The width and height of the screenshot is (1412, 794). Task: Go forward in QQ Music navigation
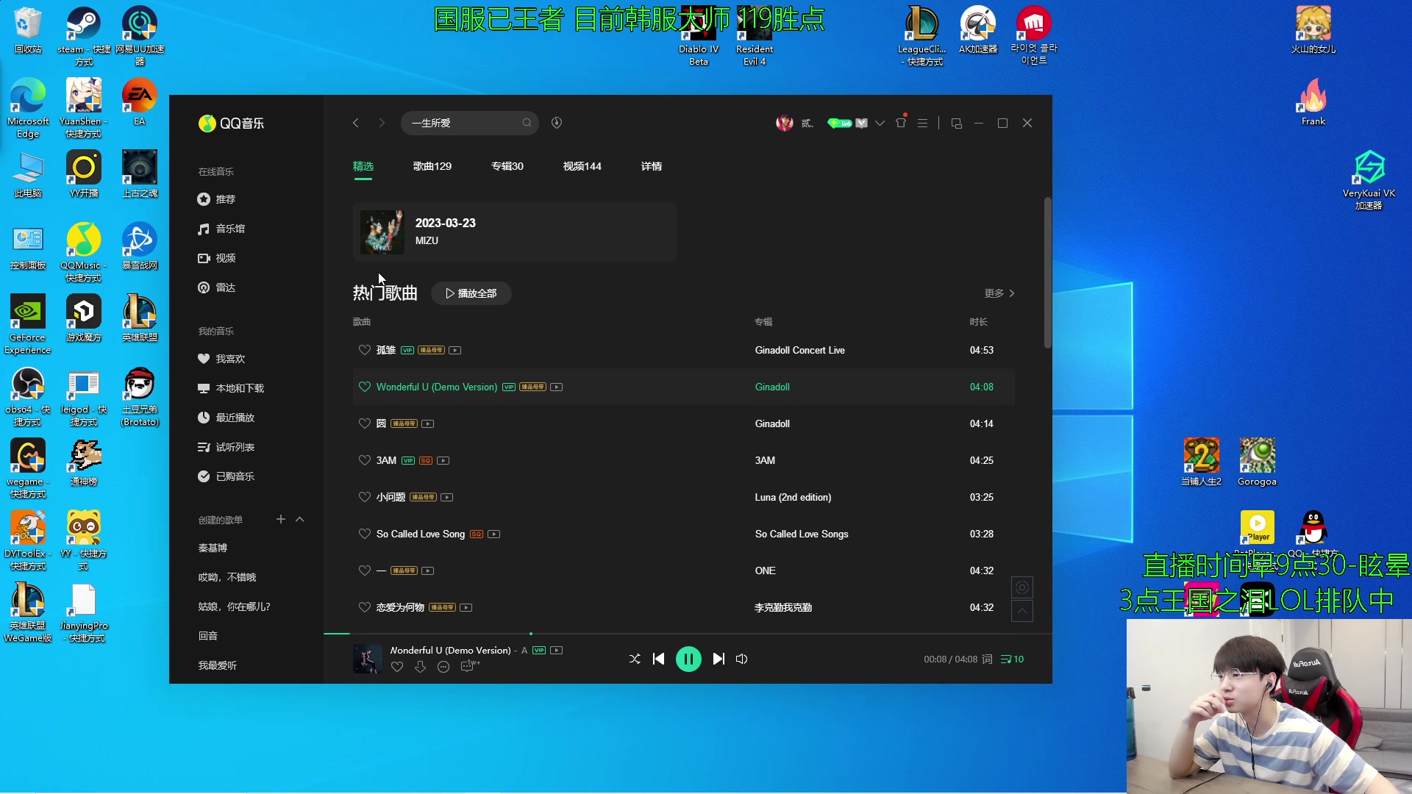click(382, 123)
